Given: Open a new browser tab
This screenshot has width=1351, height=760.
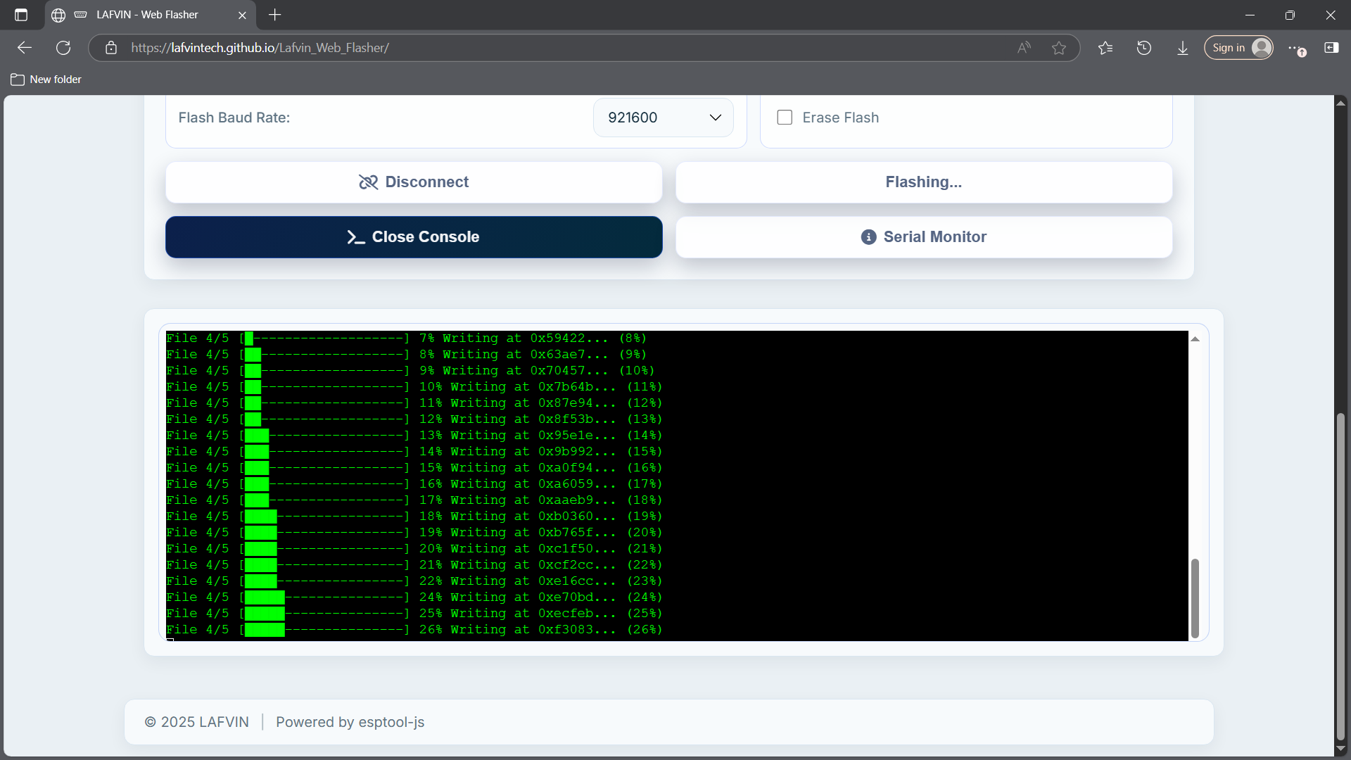Looking at the screenshot, I should (275, 15).
